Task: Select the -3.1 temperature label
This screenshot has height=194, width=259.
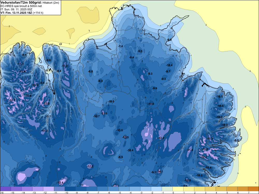Action: [x=48, y=116]
